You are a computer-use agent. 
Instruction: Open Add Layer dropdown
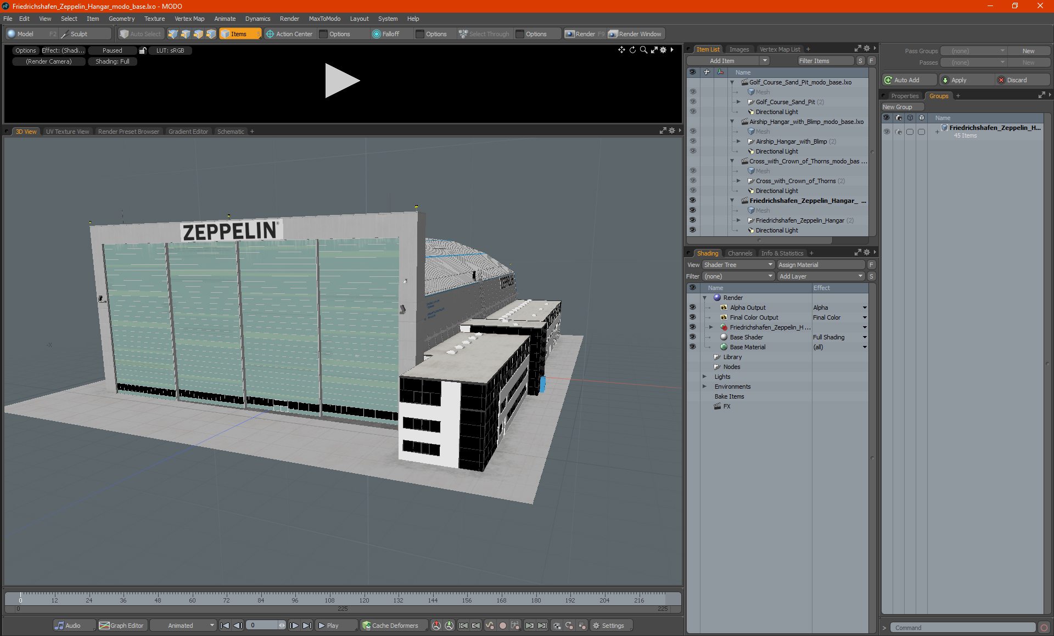coord(821,276)
